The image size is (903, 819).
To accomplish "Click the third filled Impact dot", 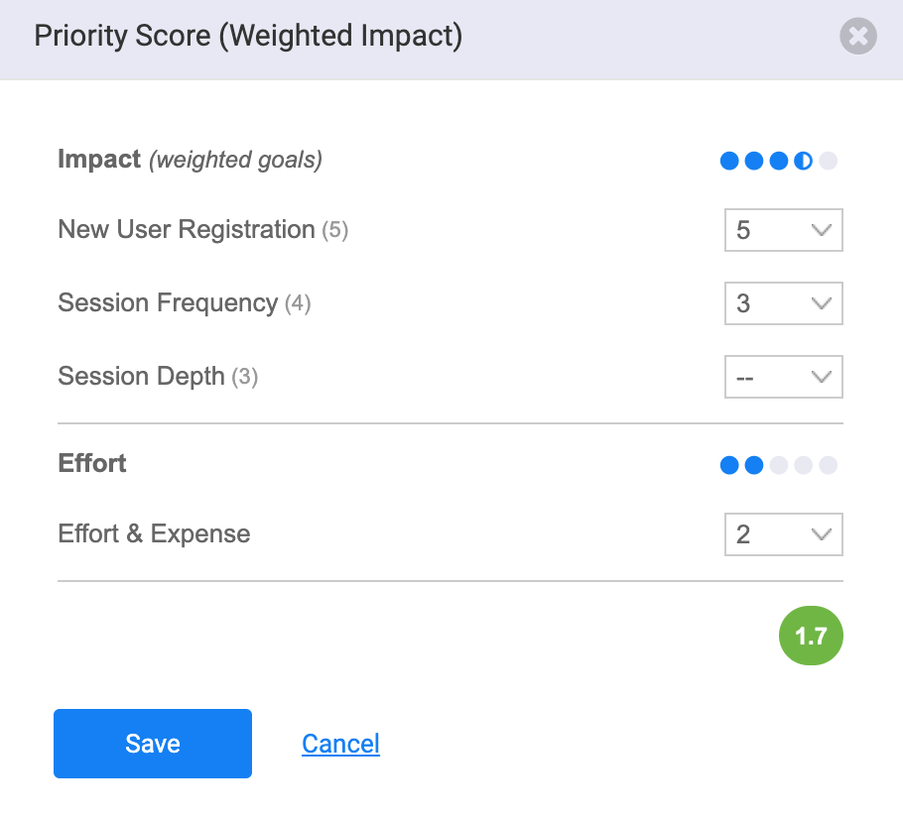I will tap(779, 161).
